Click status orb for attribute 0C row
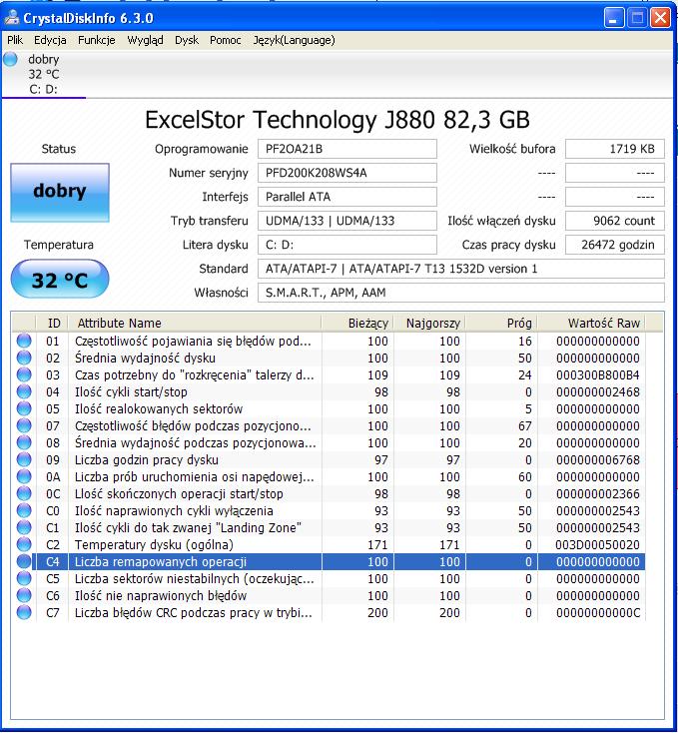The width and height of the screenshot is (678, 733). 24,493
